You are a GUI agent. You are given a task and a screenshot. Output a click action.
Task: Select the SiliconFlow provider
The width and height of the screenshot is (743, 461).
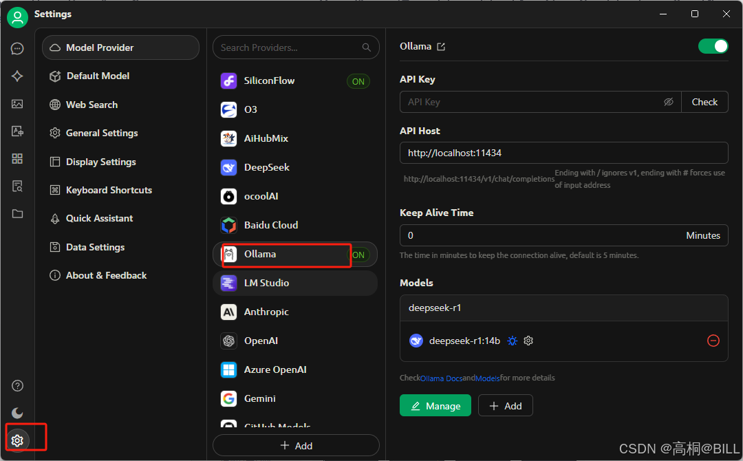(295, 81)
